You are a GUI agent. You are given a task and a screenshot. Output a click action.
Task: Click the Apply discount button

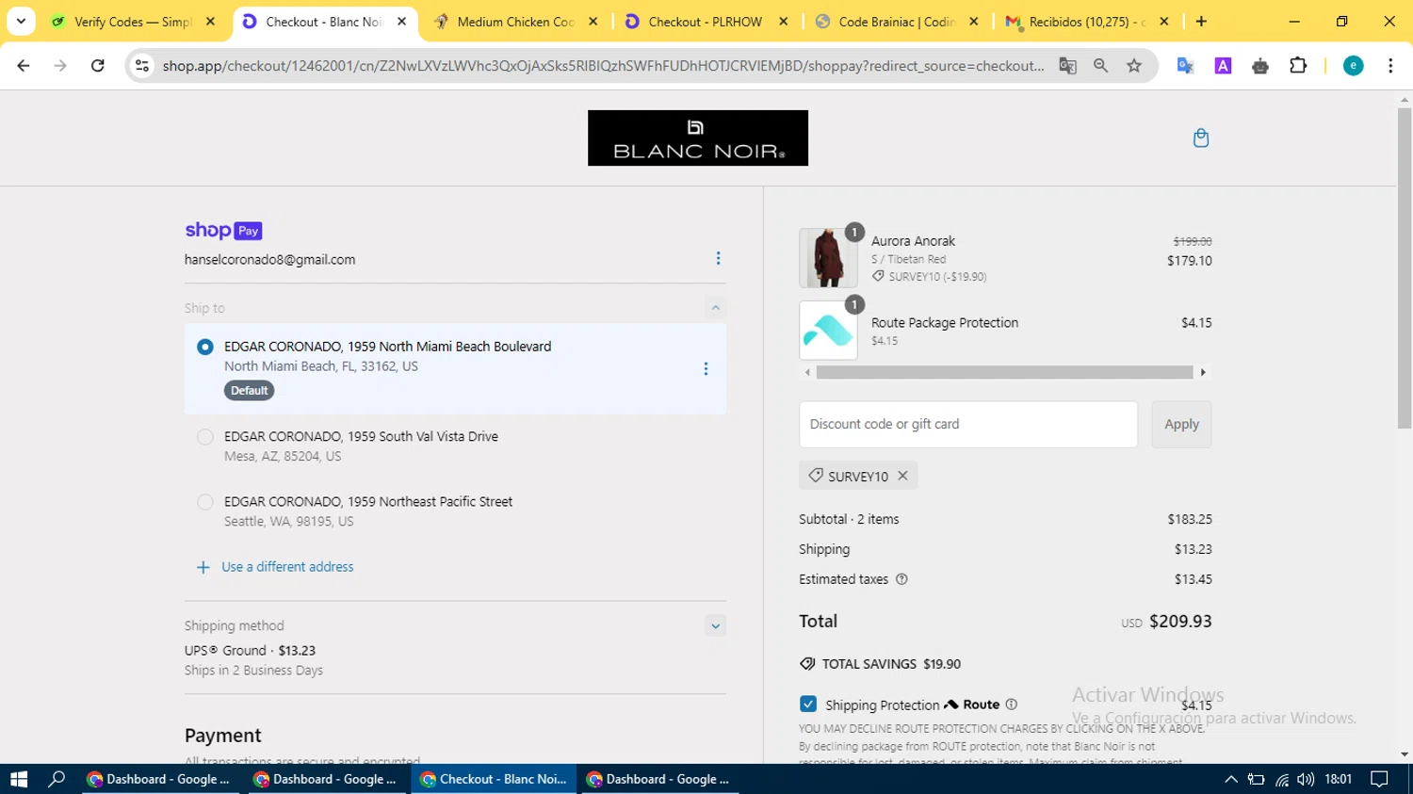point(1181,425)
